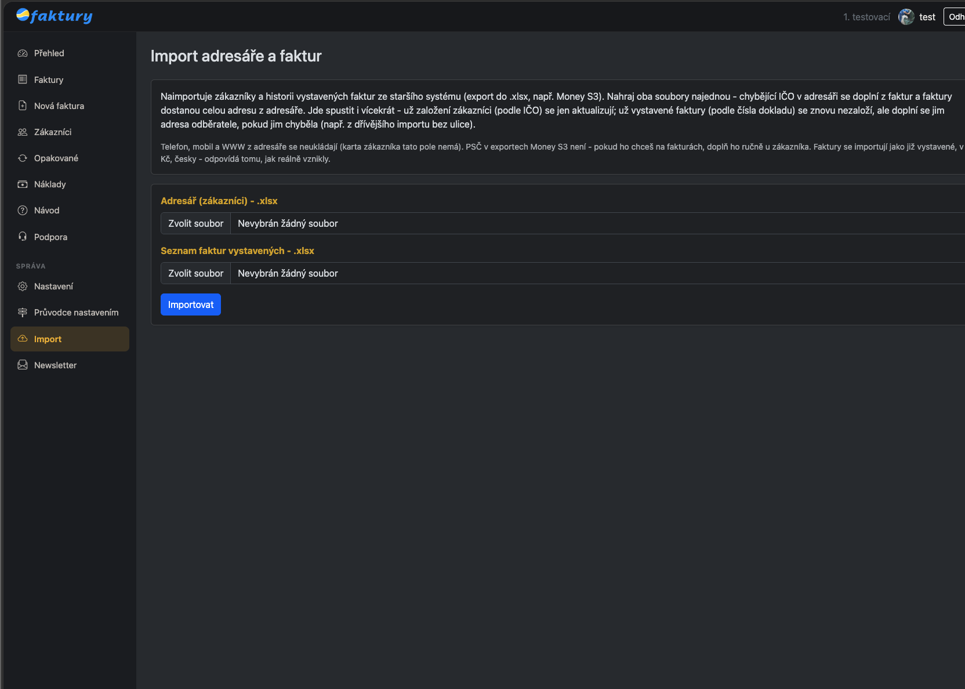Image resolution: width=965 pixels, height=689 pixels.
Task: Click the Nastavení gear icon
Action: click(x=23, y=287)
